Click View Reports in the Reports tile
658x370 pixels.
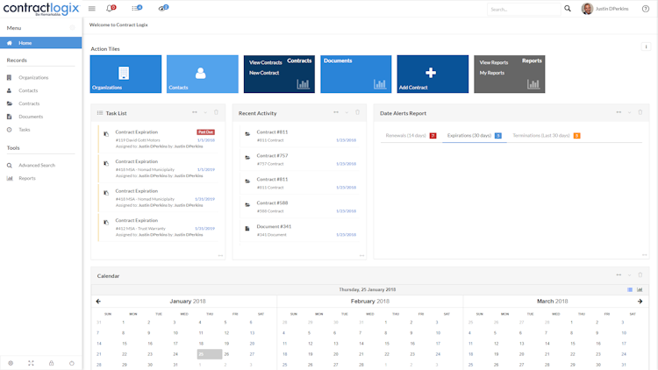(493, 62)
